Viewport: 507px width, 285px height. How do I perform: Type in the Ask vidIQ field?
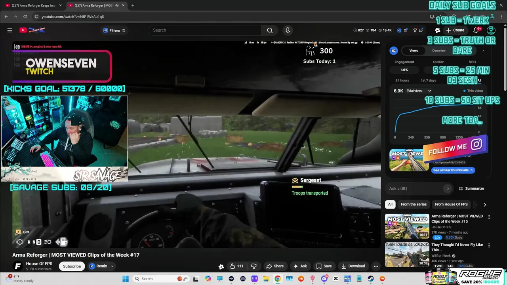[414, 188]
